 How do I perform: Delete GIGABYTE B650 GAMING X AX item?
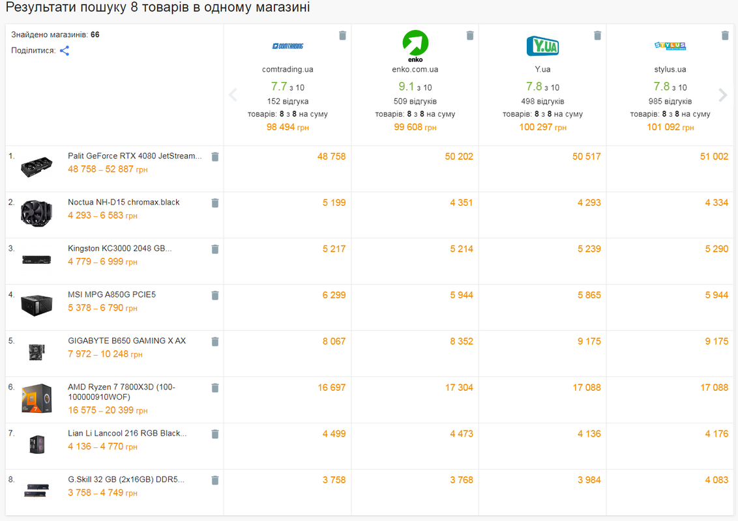(215, 341)
